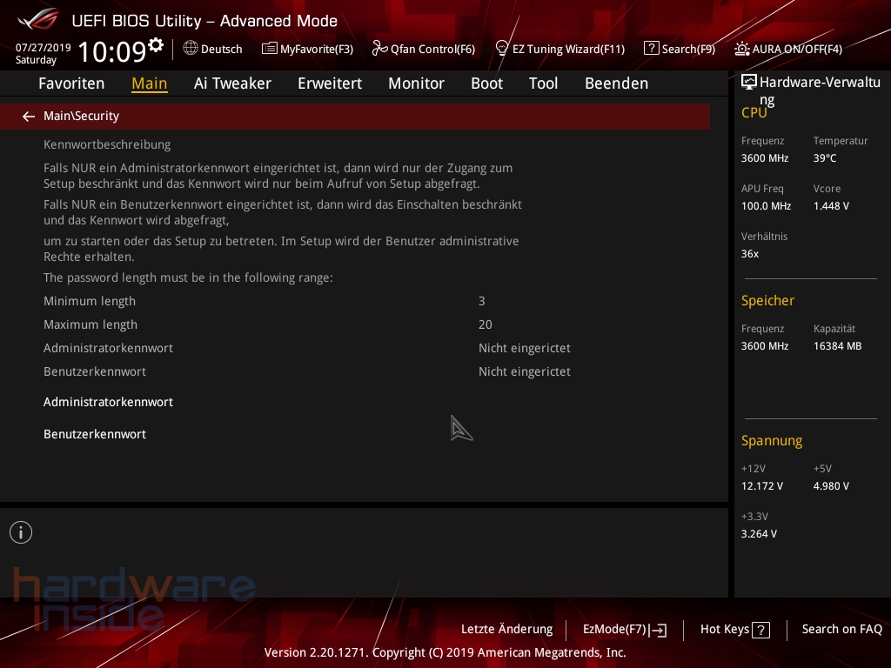Viewport: 891px width, 668px height.
Task: Click the AURA light icon
Action: 741,49
